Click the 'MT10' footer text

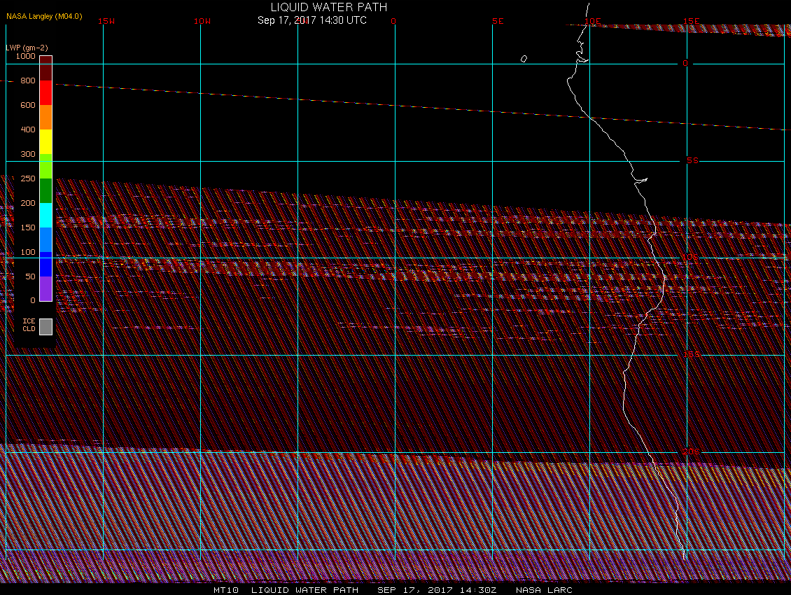tap(226, 590)
